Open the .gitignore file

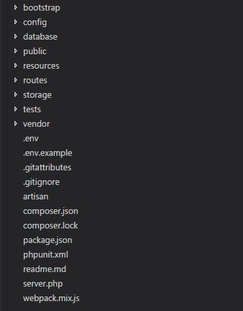(42, 182)
